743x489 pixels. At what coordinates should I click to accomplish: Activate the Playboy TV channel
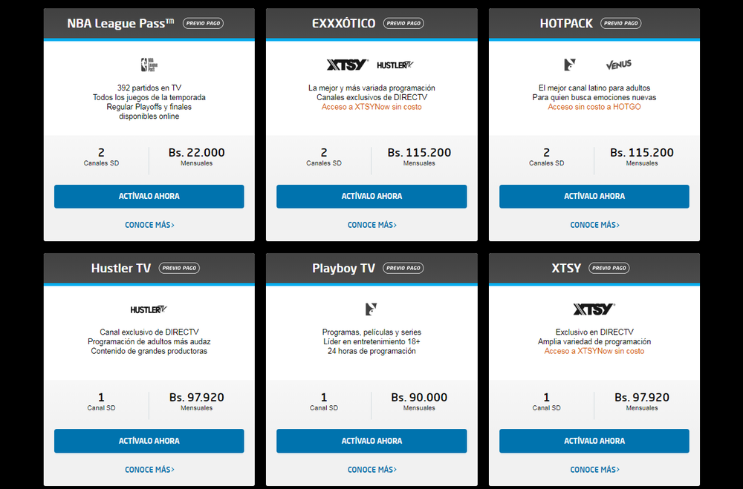pyautogui.click(x=371, y=441)
